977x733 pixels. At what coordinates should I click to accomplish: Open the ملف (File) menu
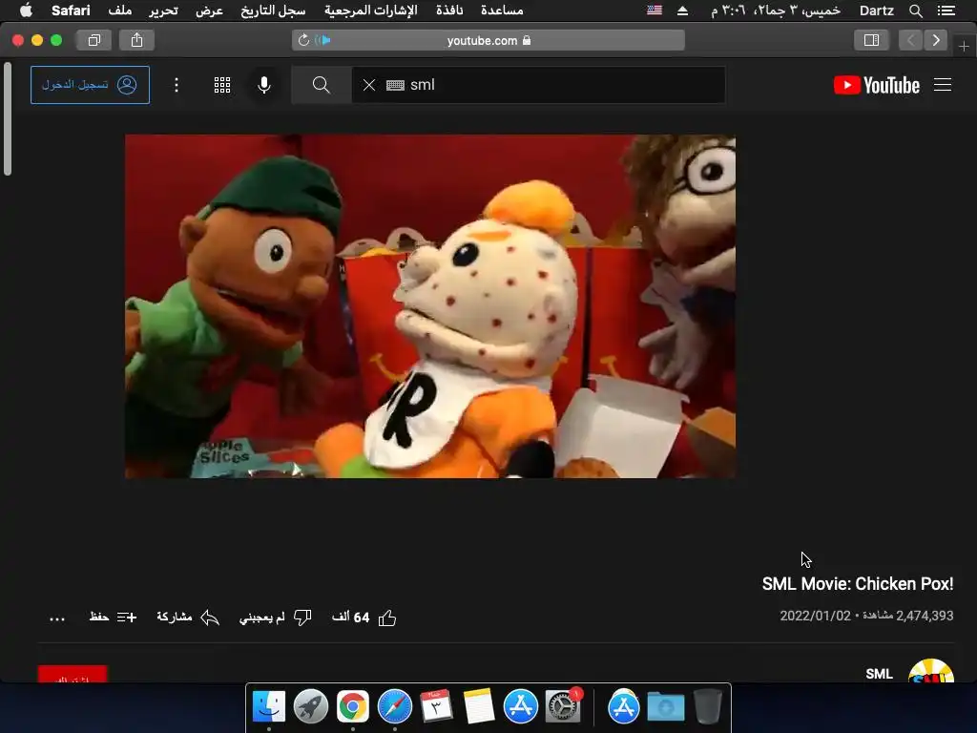(x=119, y=10)
